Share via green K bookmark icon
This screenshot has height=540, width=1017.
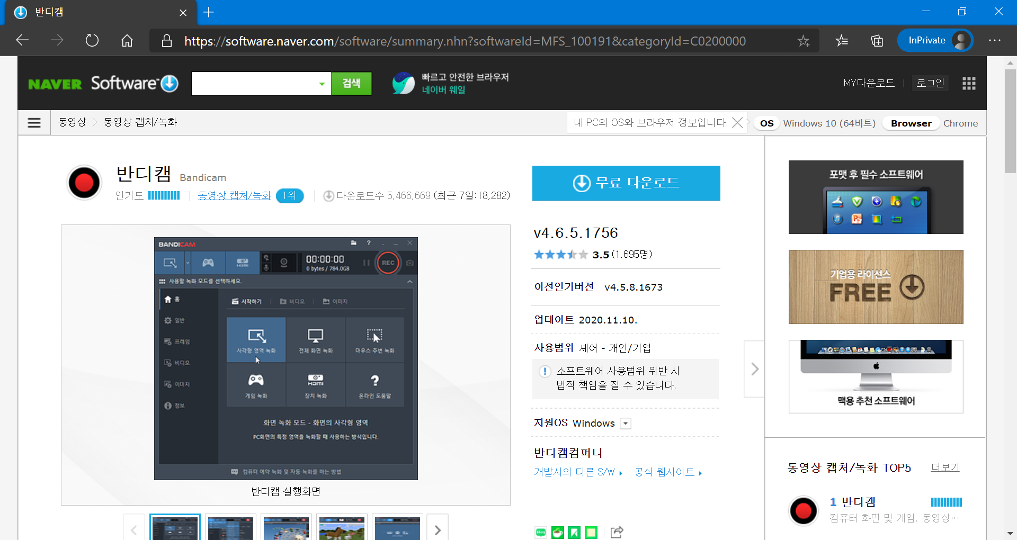pos(574,533)
